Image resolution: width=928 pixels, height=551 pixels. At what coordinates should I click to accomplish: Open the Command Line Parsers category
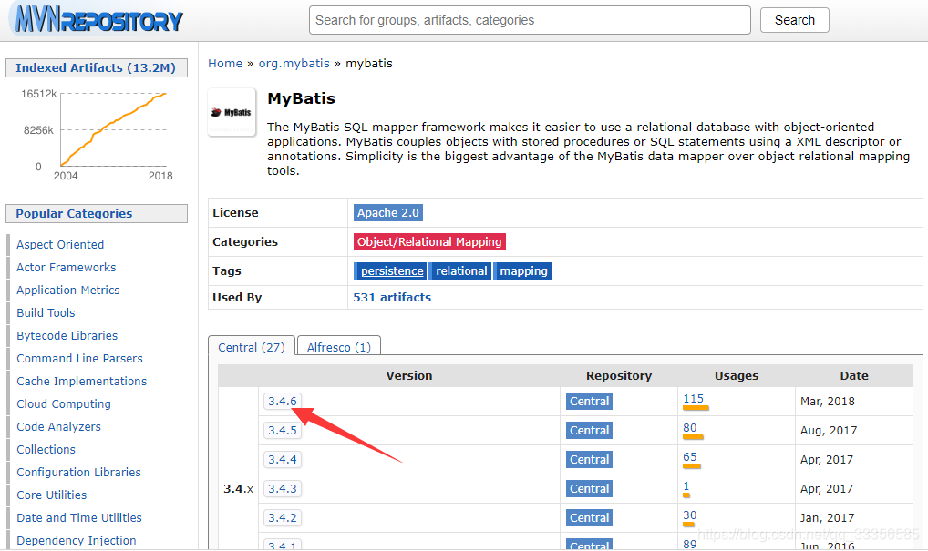(79, 358)
